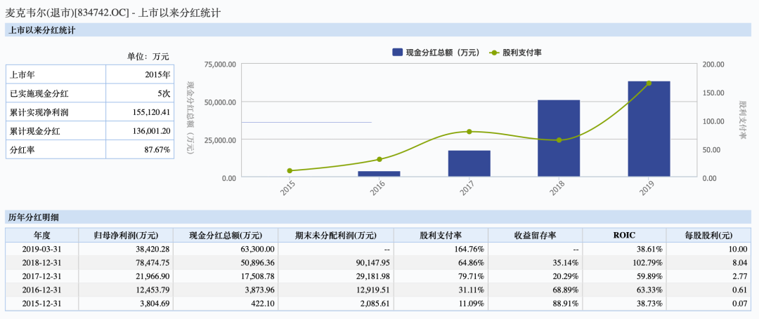Viewport: 759px width, 319px height.
Task: Toggle the 现金分红总额 legend series
Action: click(436, 52)
